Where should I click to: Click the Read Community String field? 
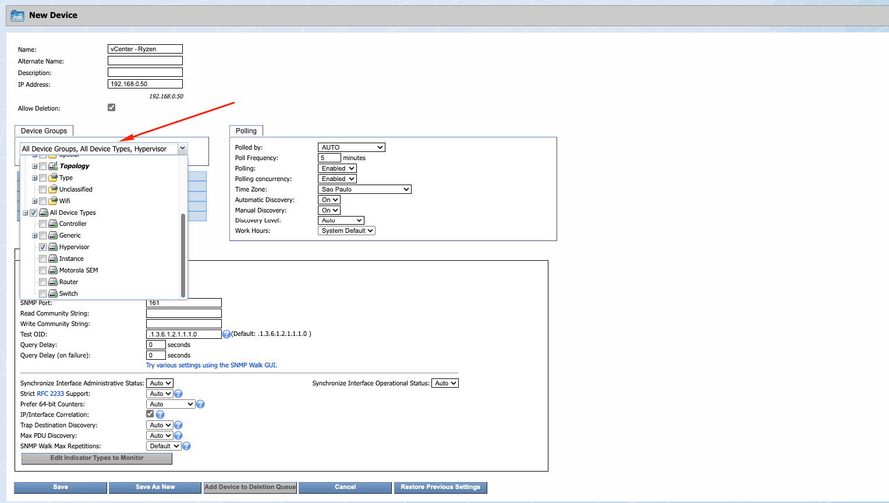pos(183,314)
